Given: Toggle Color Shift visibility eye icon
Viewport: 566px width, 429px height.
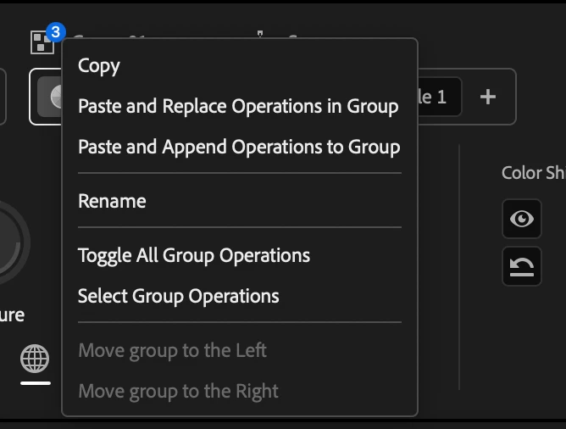Looking at the screenshot, I should [522, 219].
